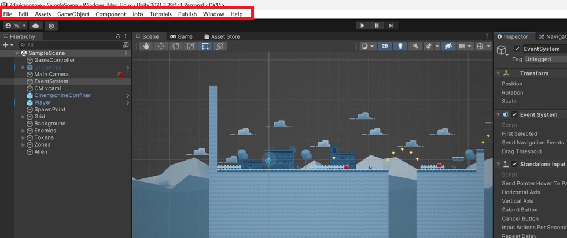Open CinemachineConfiner prefab arrow
The height and width of the screenshot is (238, 567).
tap(128, 96)
